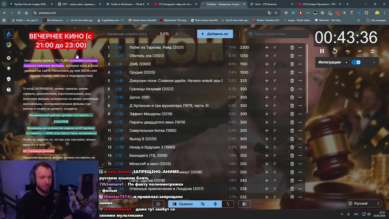The width and height of the screenshot is (389, 219).
Task: Open the help question mark in sidebar
Action: pyautogui.click(x=9, y=90)
